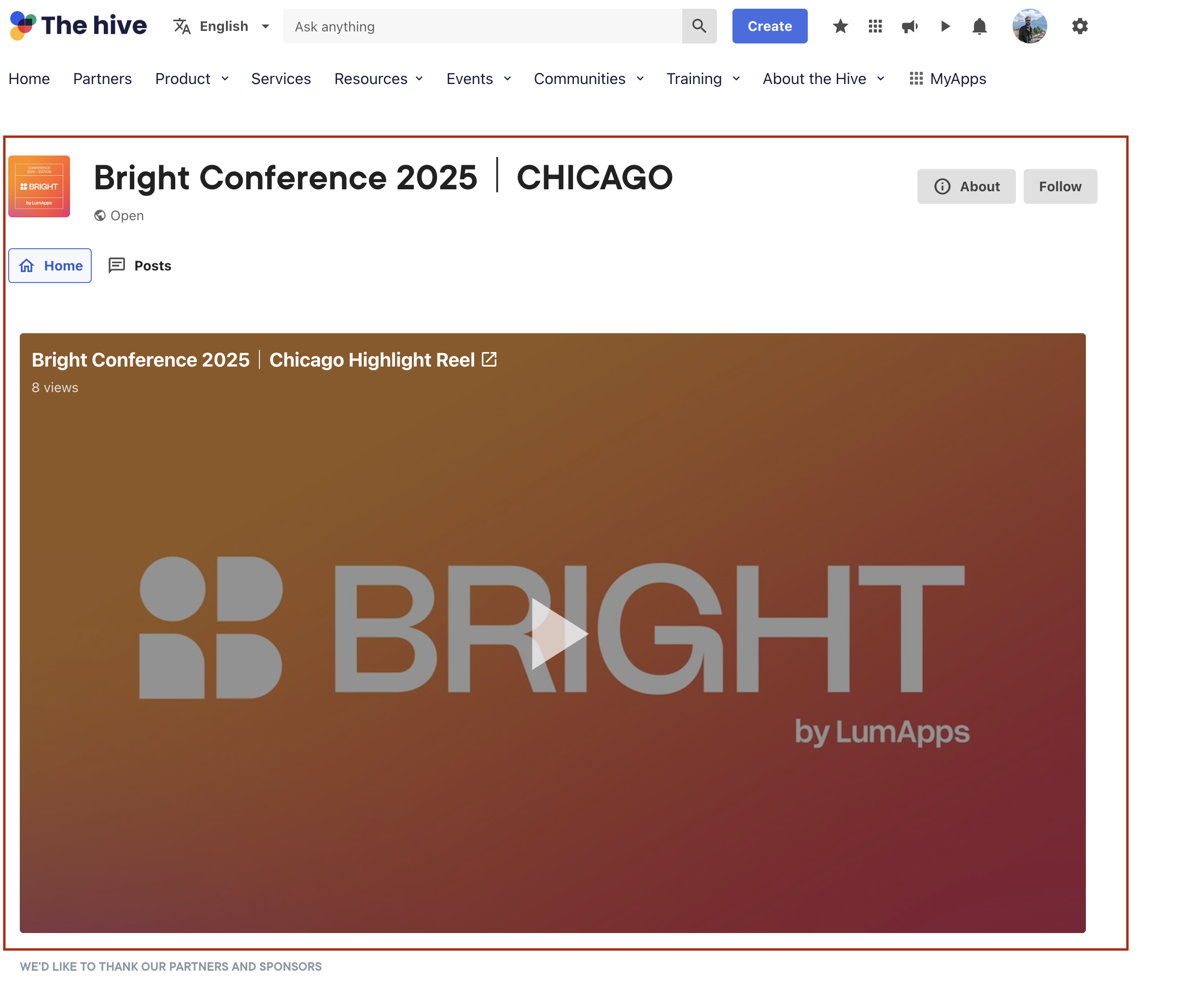Image resolution: width=1181 pixels, height=991 pixels.
Task: Open the apps grid icon in header
Action: pos(875,27)
